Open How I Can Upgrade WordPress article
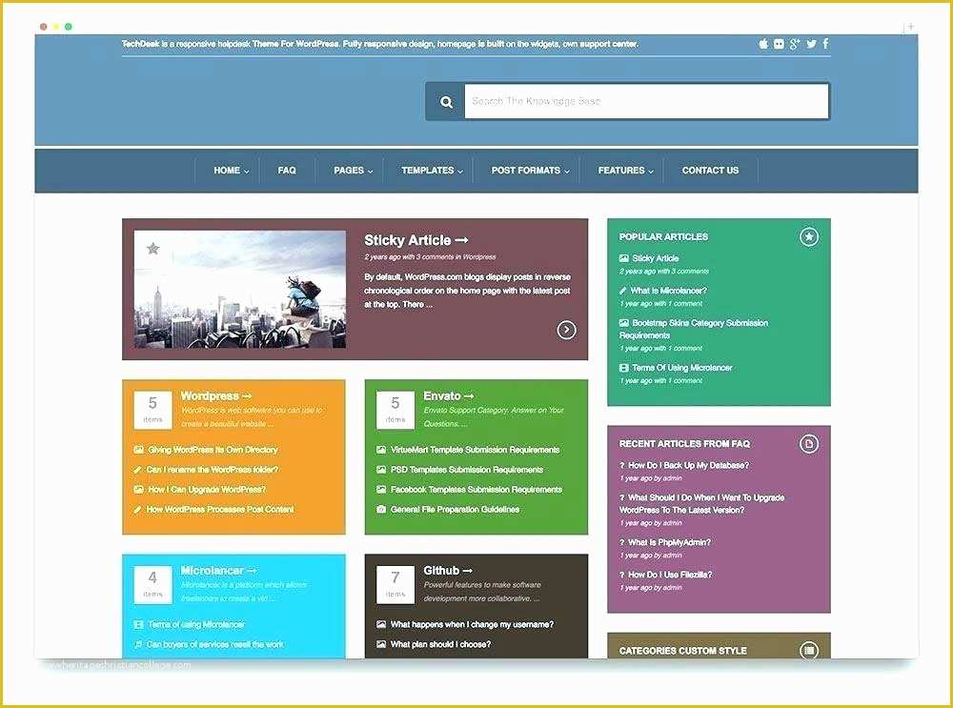The width and height of the screenshot is (953, 708). pyautogui.click(x=207, y=489)
